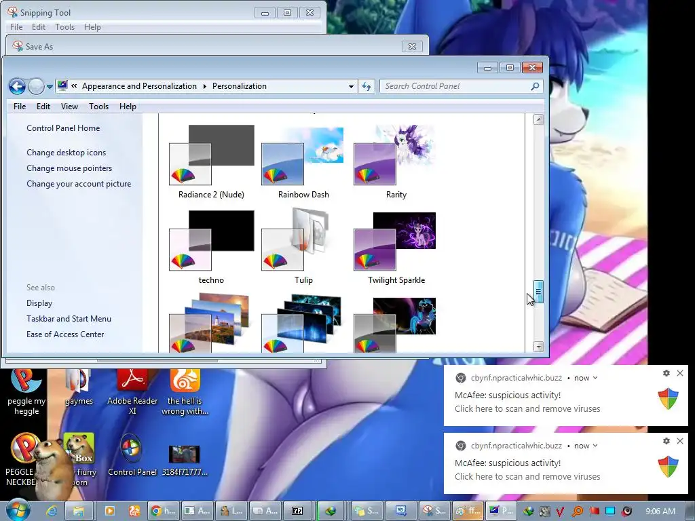Open UC Browser taskbar icon

click(134, 511)
